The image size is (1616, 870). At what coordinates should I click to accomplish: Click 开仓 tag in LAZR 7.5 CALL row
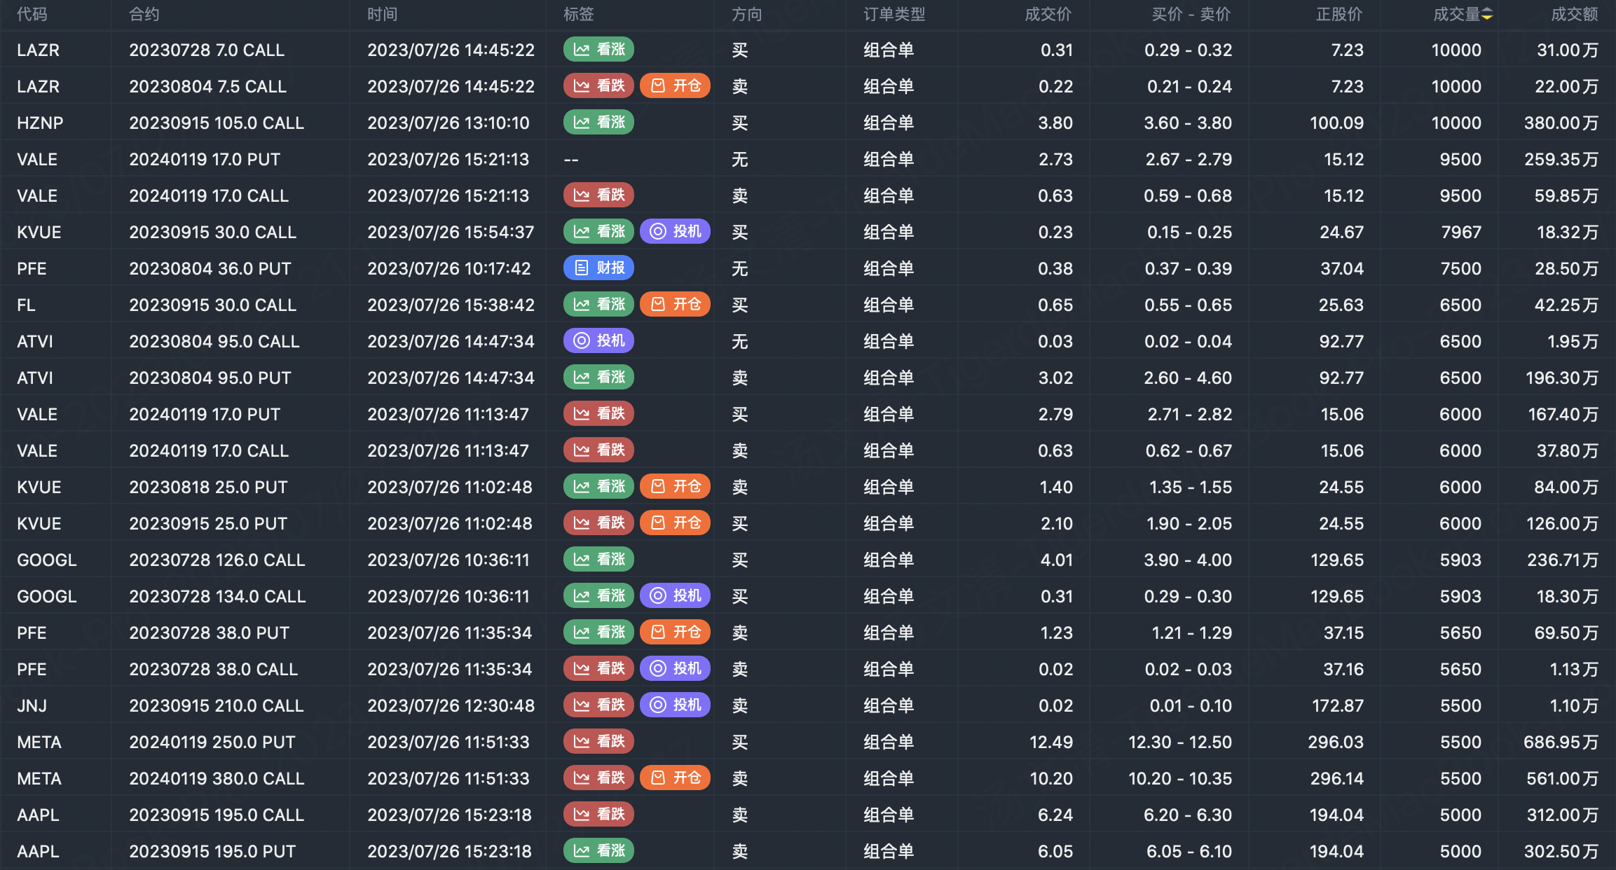[675, 85]
